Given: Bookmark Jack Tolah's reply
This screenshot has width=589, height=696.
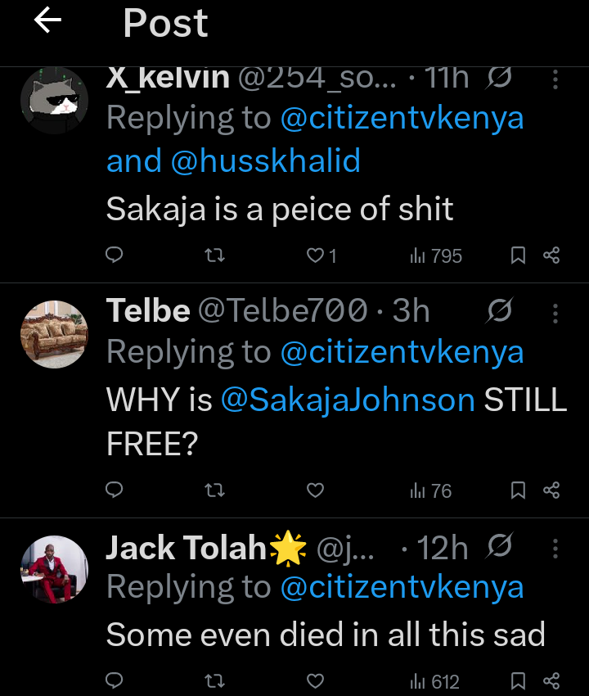Looking at the screenshot, I should 518,680.
